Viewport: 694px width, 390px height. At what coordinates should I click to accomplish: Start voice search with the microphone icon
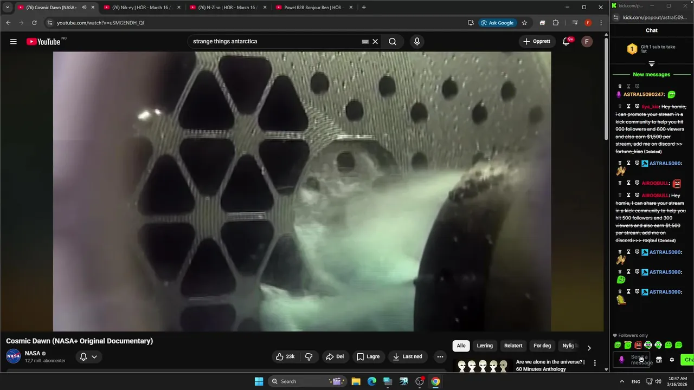pyautogui.click(x=417, y=42)
